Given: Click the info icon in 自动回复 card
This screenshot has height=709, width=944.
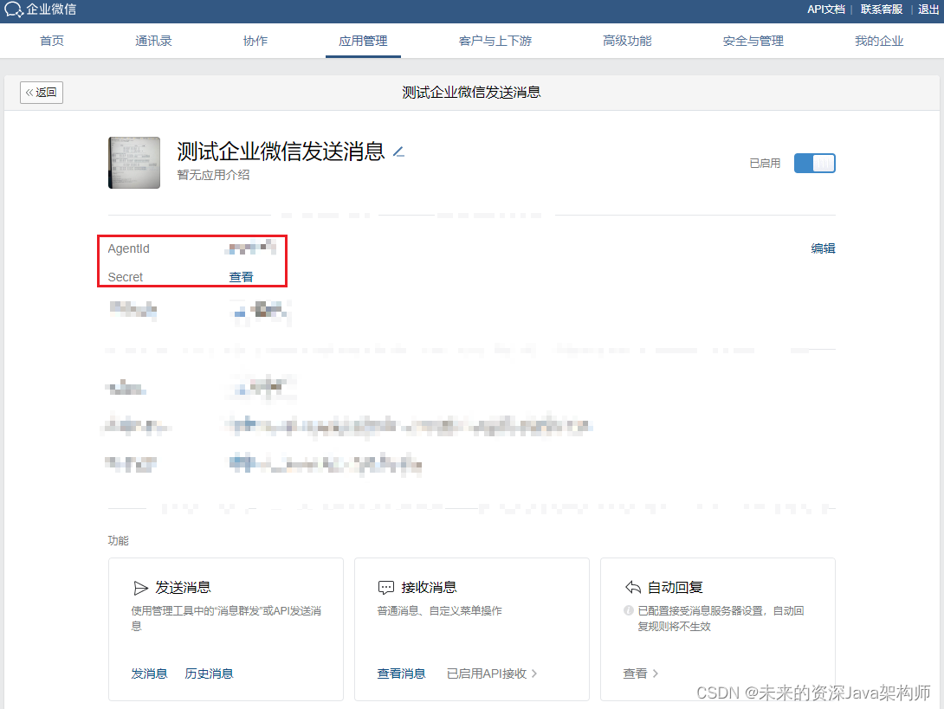Looking at the screenshot, I should click(629, 610).
